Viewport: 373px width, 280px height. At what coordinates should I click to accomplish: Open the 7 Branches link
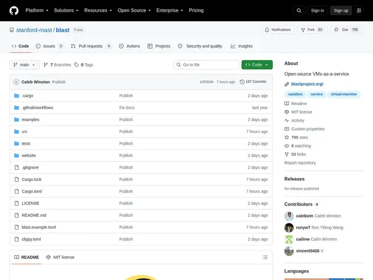[57, 65]
